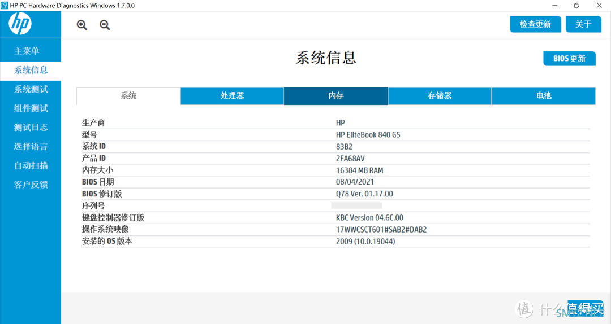Click the 键盘控制器修订版 row label
Screen dimensions: 611x324
[x=113, y=218]
